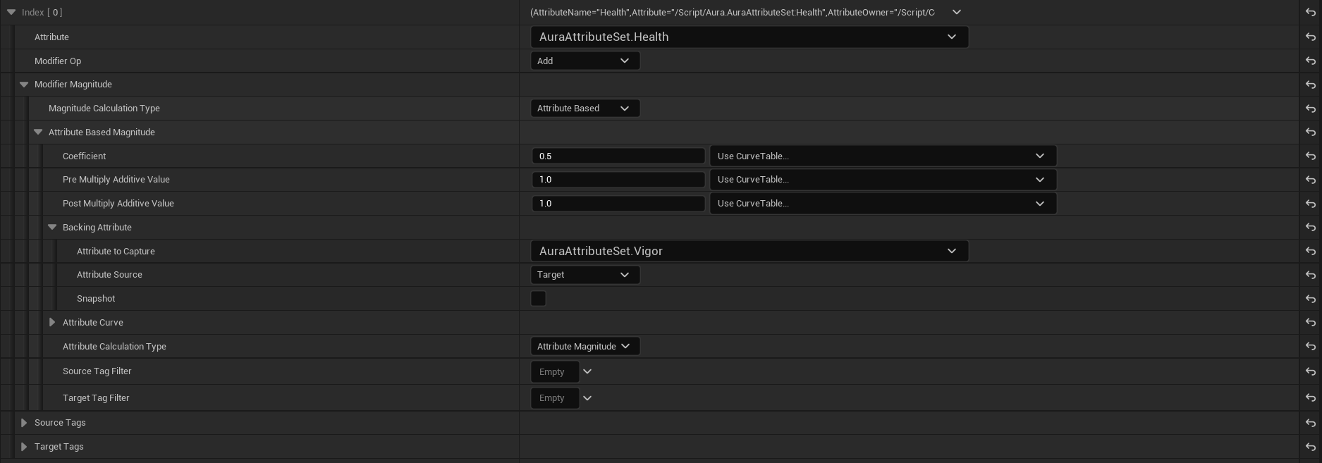
Task: Open Pre Multiply Use CurveTable dropdown
Action: (883, 180)
